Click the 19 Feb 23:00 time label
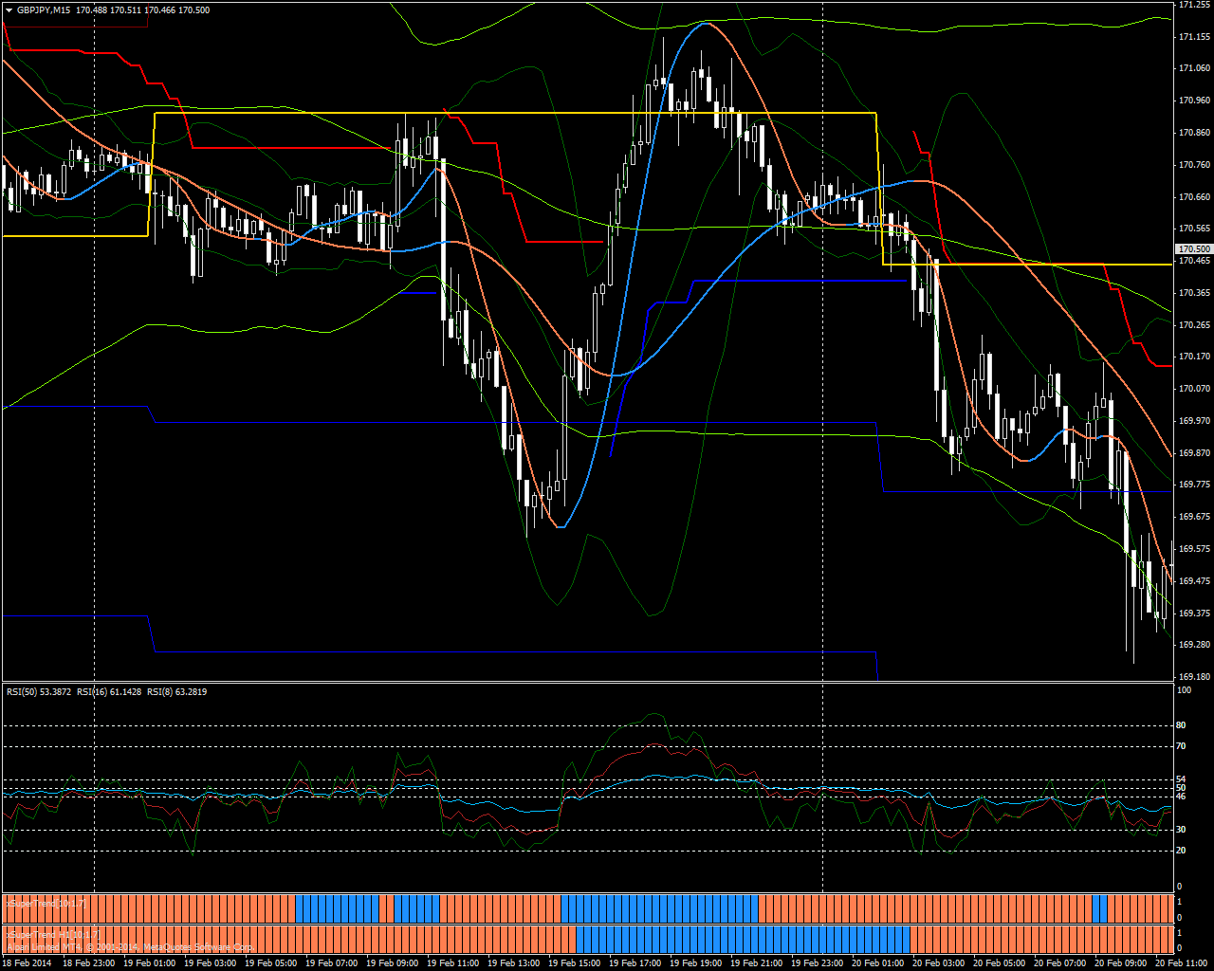This screenshot has width=1214, height=971. (818, 963)
